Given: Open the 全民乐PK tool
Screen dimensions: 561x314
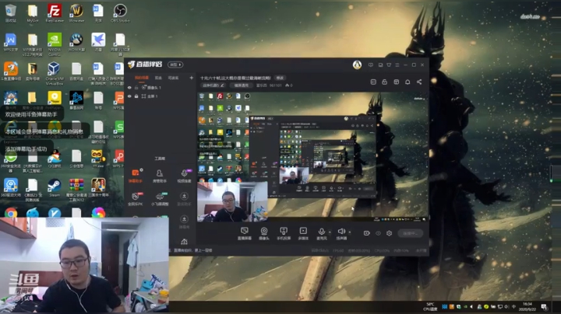Looking at the screenshot, I should [136, 199].
